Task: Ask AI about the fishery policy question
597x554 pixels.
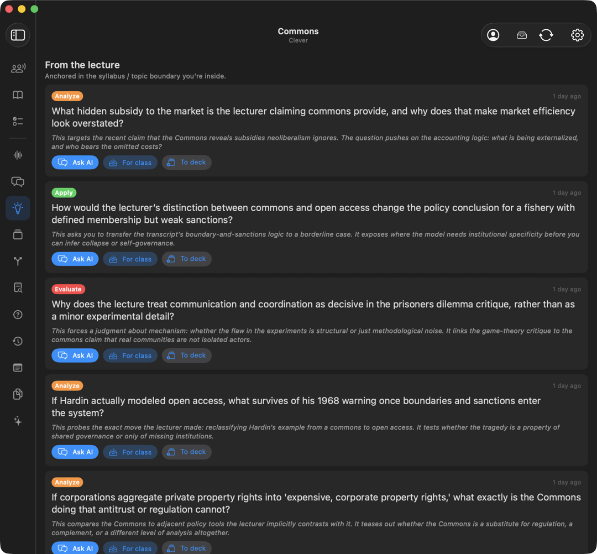Action: tap(75, 259)
